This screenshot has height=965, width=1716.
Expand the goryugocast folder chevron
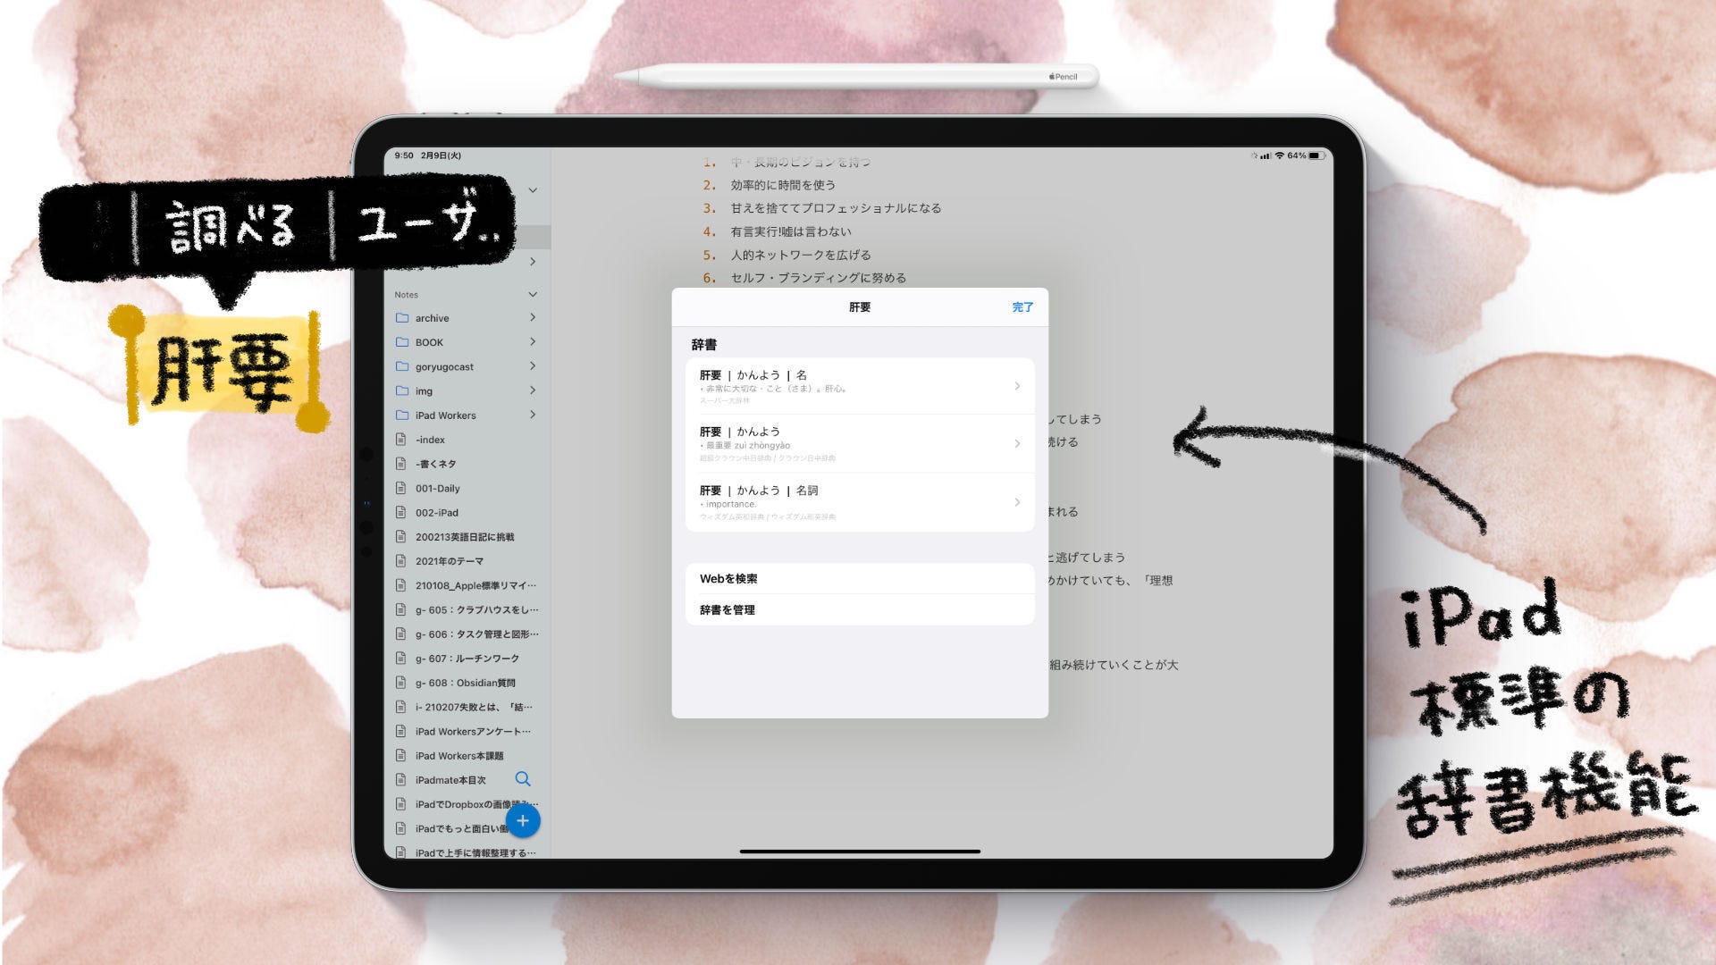point(533,365)
